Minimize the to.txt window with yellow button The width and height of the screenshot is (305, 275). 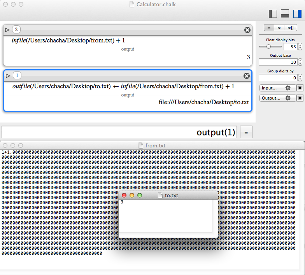(132, 195)
